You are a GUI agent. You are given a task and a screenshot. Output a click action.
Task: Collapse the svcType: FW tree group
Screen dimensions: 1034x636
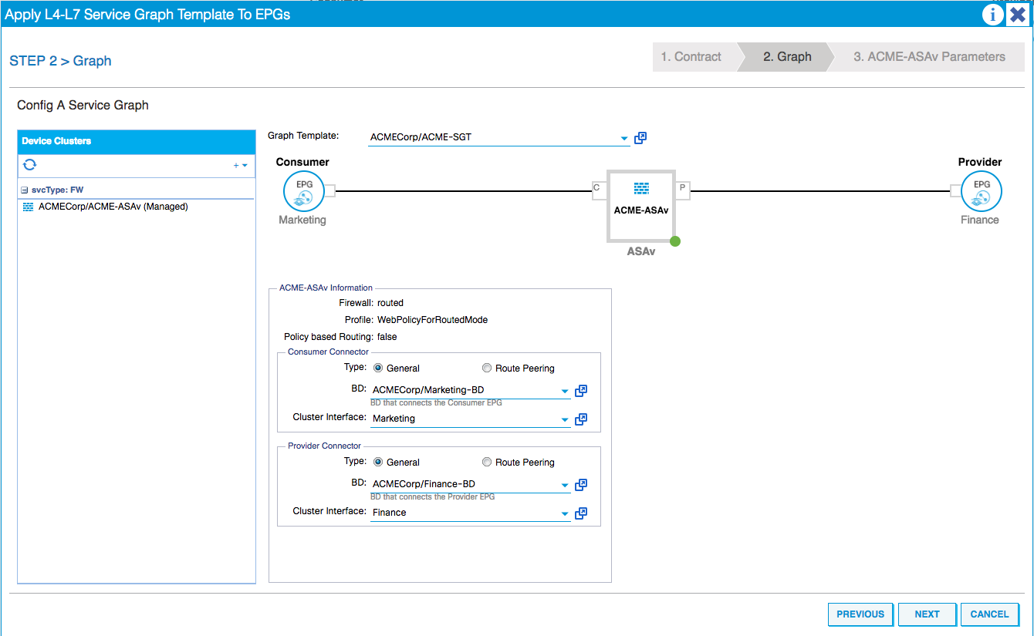[x=25, y=190]
